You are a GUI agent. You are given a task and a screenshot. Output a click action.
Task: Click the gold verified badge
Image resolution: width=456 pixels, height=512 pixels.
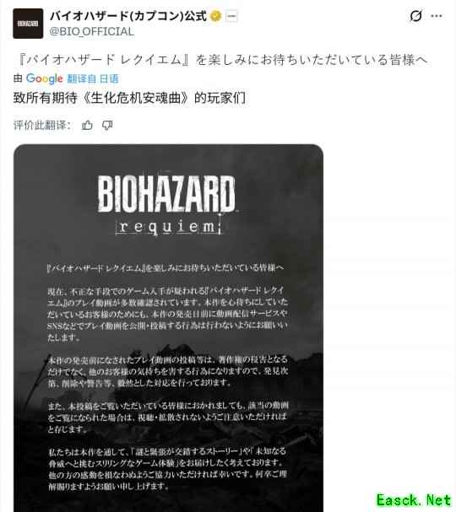(215, 16)
